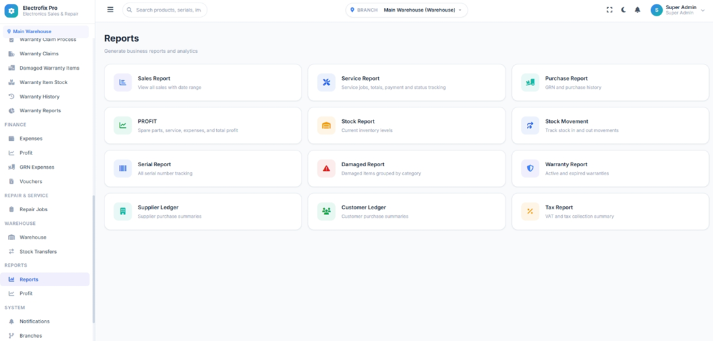Open the Branch Main Warehouse selector
The width and height of the screenshot is (713, 341).
(407, 10)
